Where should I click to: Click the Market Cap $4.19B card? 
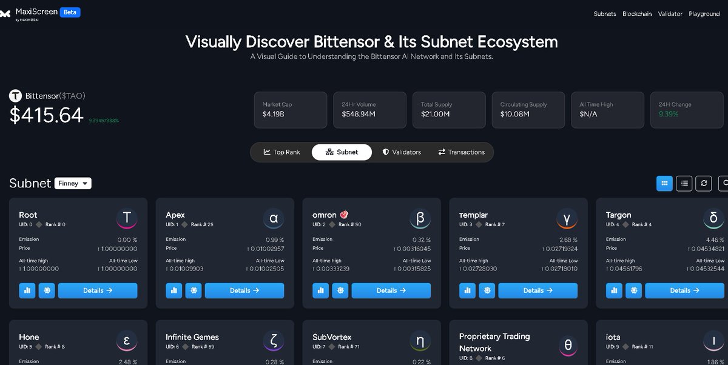291,110
